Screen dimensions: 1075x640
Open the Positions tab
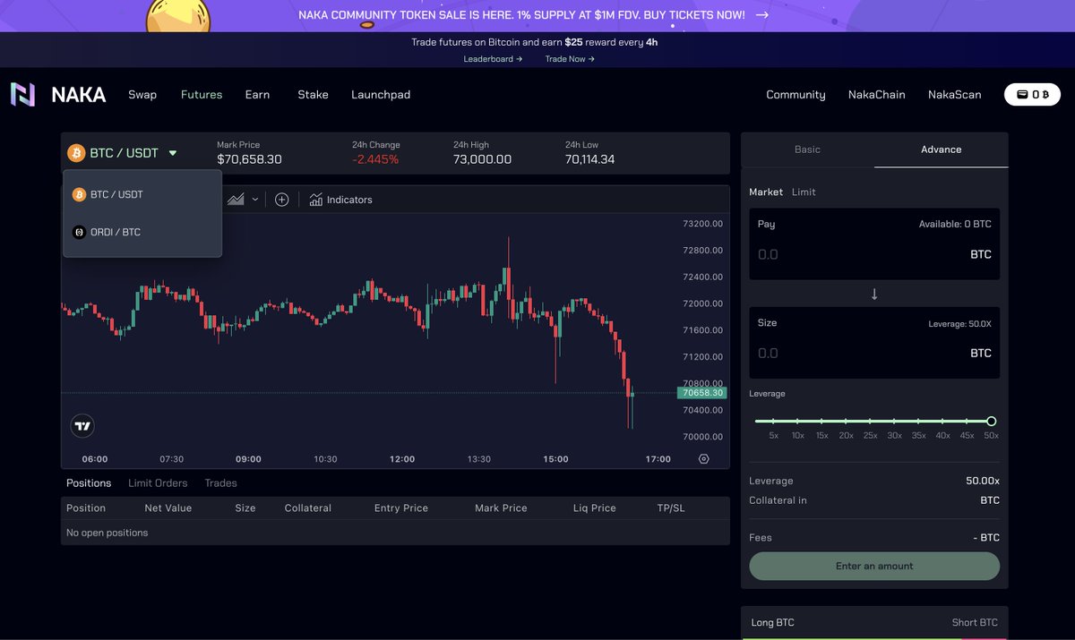pyautogui.click(x=89, y=482)
